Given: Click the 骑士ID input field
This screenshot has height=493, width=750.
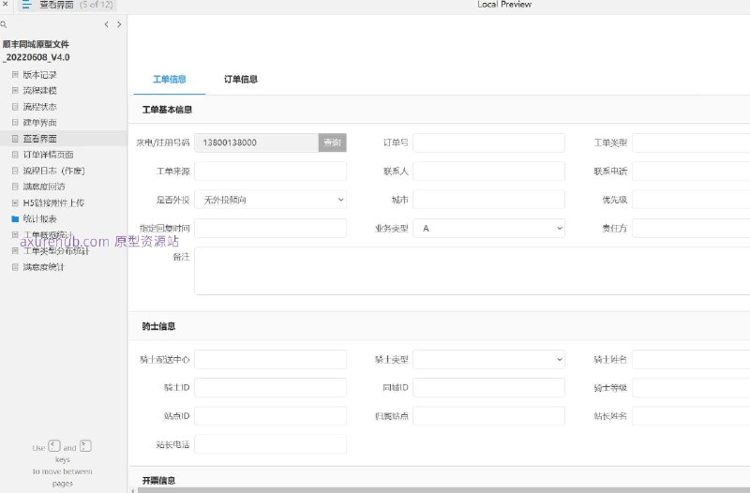Looking at the screenshot, I should [270, 388].
